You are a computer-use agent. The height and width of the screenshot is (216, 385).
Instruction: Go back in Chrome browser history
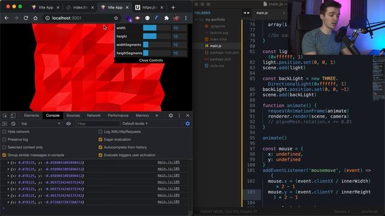click(x=7, y=18)
